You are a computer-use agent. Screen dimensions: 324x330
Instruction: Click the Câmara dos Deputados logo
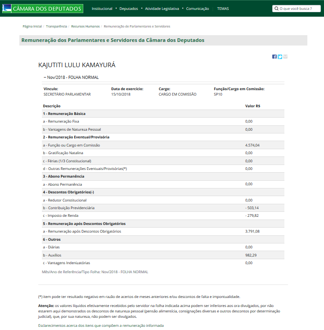point(43,9)
